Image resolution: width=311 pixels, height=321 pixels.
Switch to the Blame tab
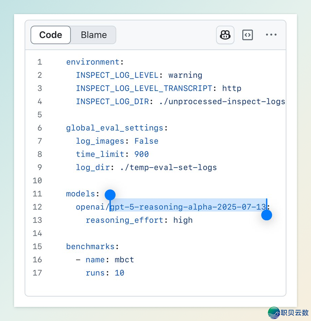[x=94, y=35]
